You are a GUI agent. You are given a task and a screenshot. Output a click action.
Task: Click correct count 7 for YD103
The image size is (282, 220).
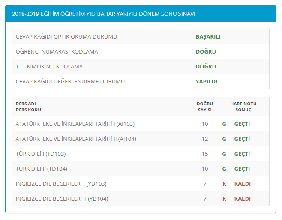coord(205,184)
